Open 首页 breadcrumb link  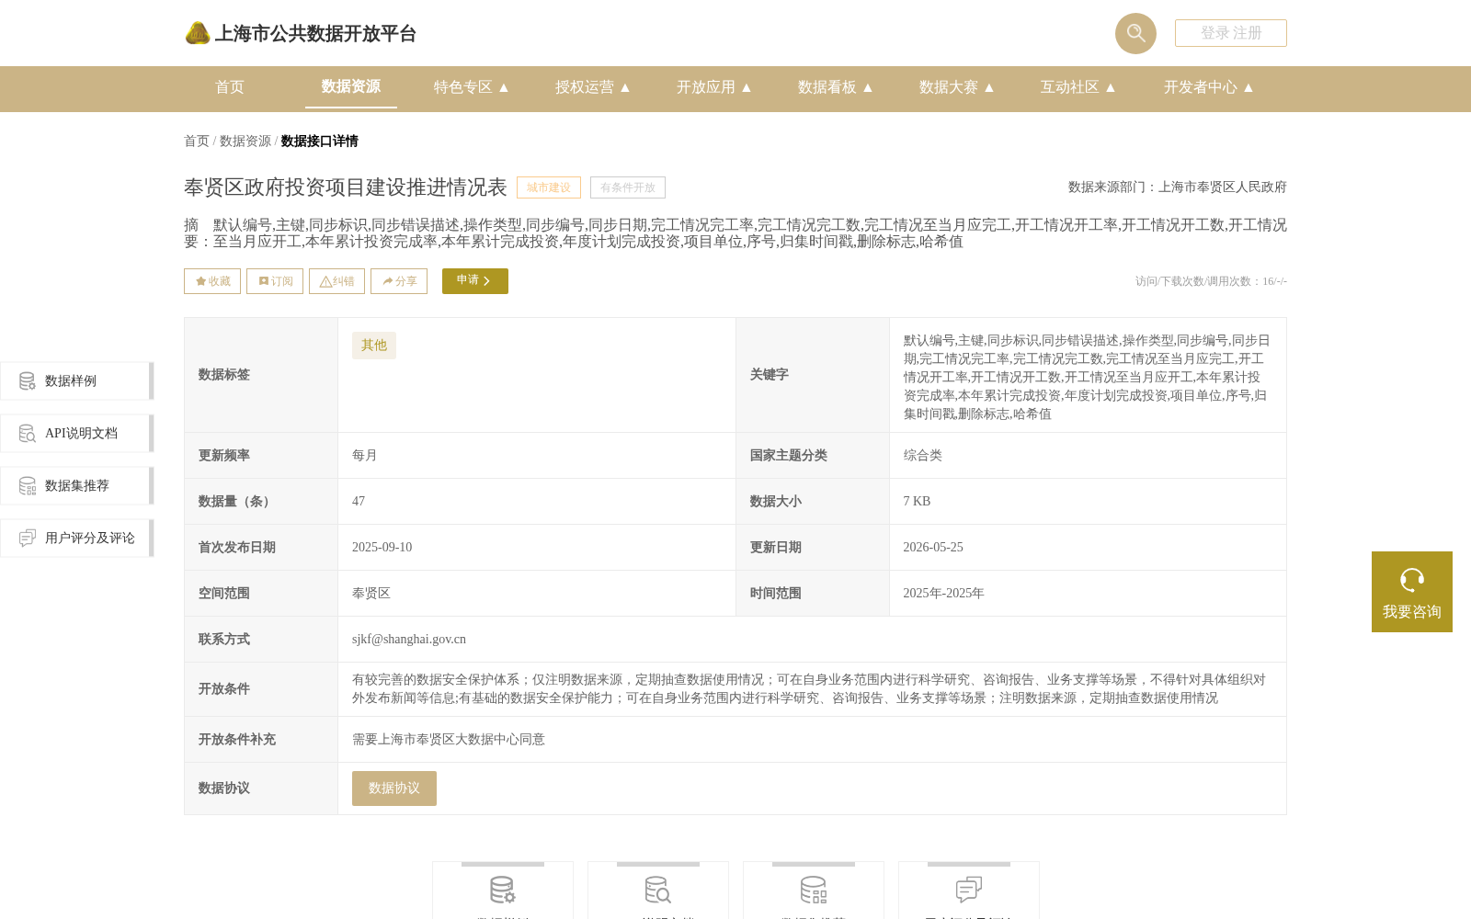pos(197,141)
